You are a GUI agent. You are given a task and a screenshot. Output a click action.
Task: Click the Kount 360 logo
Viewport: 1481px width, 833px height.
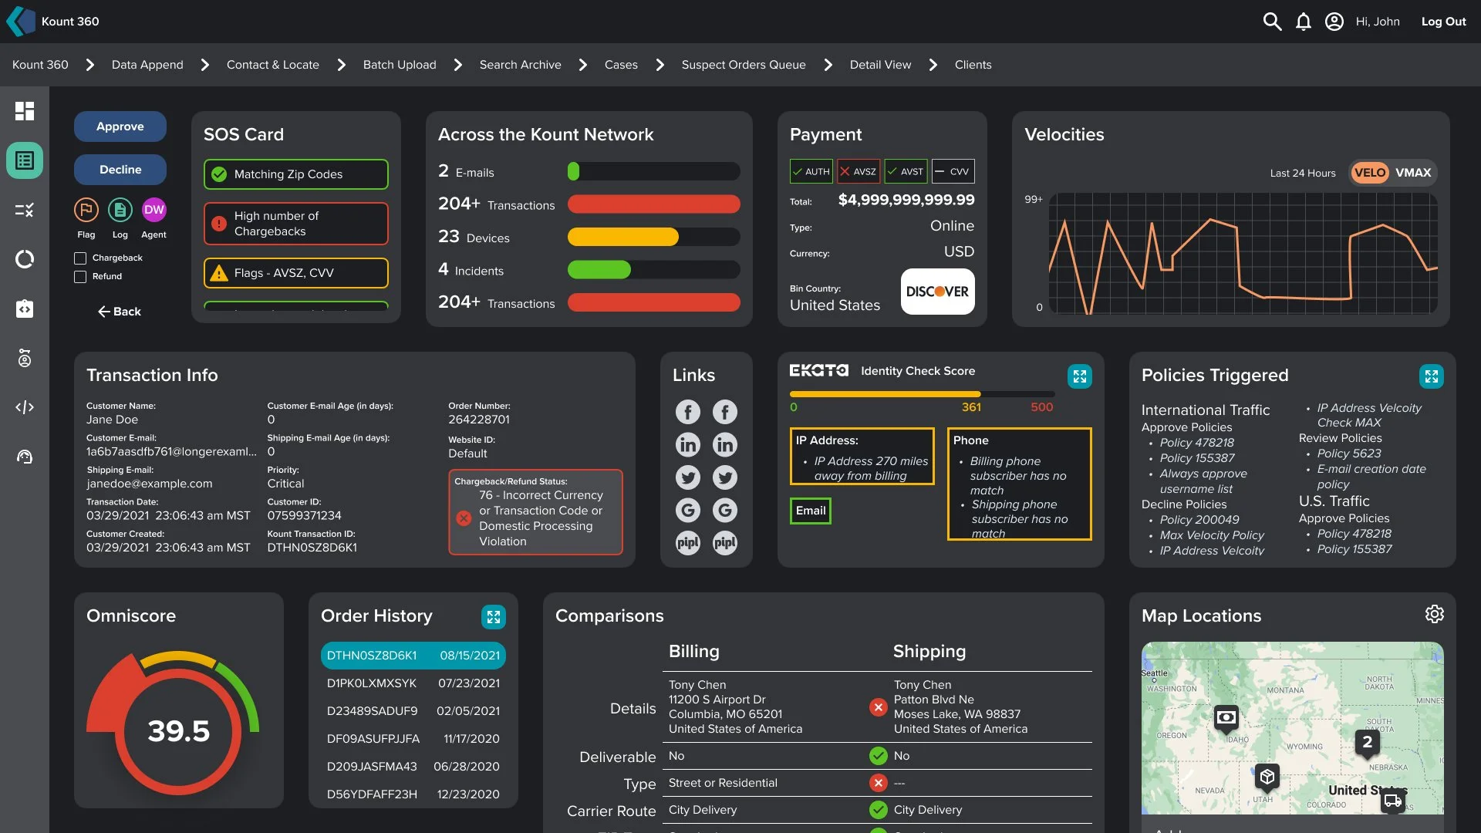click(22, 22)
